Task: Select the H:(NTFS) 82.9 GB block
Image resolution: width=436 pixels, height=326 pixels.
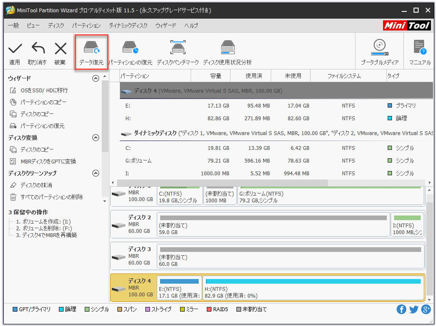Action: (x=313, y=288)
